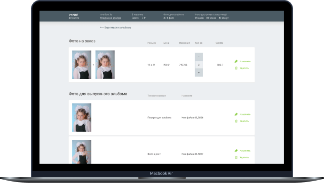This screenshot has width=324, height=183.
Task: Increase quantity with the plus stepper button
Action: point(199,73)
